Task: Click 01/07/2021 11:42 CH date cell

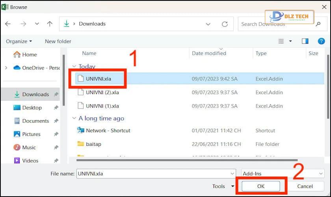Action: point(216,130)
